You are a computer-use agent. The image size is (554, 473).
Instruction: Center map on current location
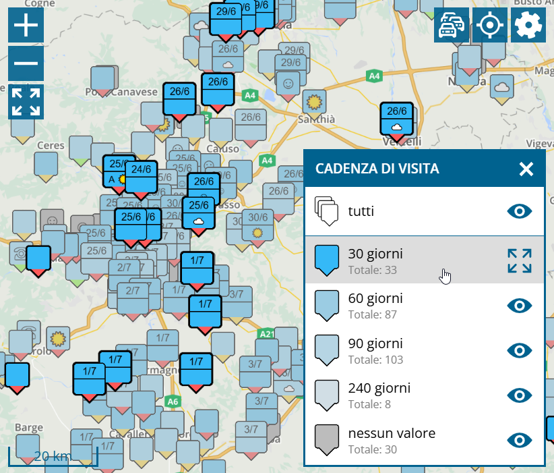click(x=490, y=25)
